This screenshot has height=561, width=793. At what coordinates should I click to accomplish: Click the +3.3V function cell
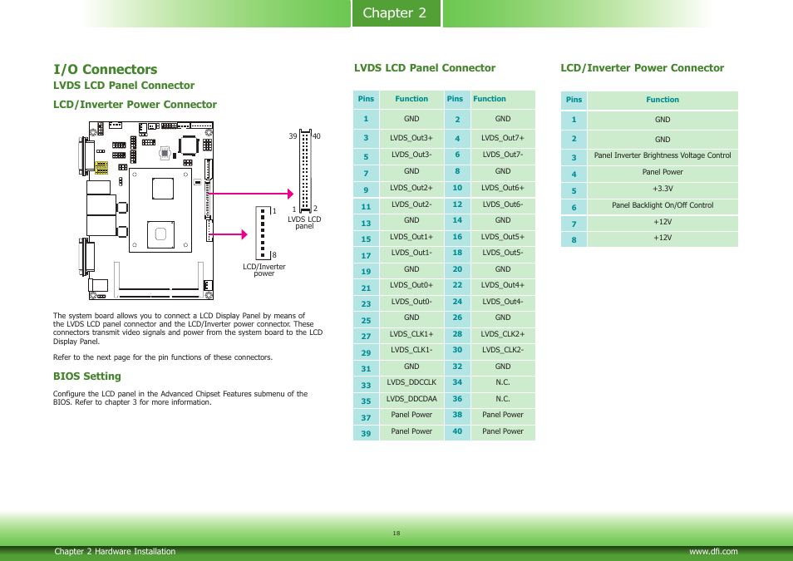click(662, 189)
